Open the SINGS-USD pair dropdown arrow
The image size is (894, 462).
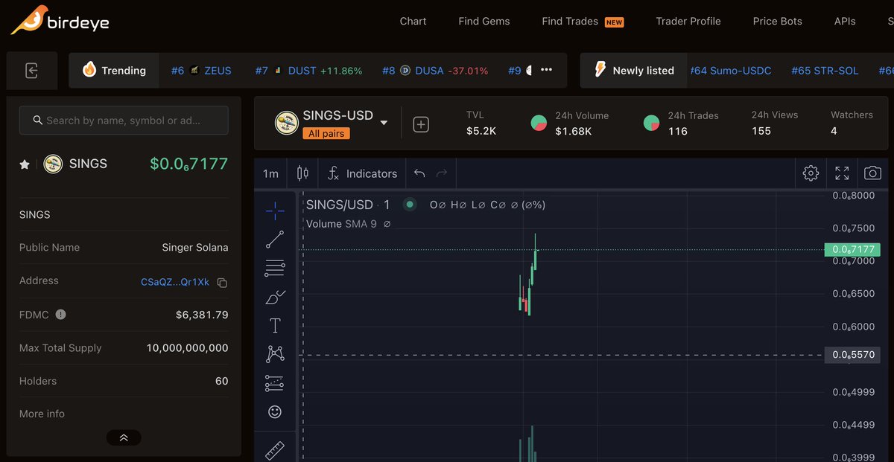(x=384, y=123)
